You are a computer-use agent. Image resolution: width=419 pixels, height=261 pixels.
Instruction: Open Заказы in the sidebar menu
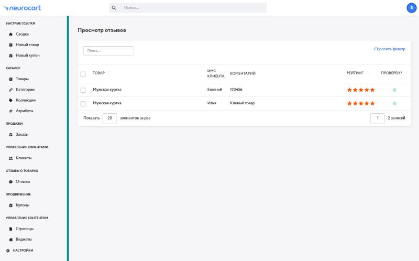coord(22,134)
